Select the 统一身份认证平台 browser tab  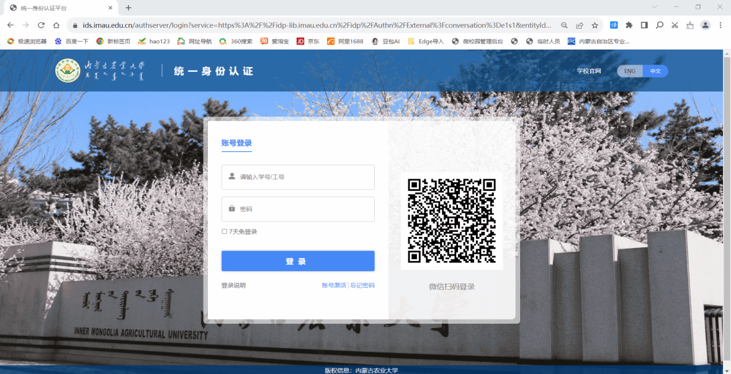61,8
